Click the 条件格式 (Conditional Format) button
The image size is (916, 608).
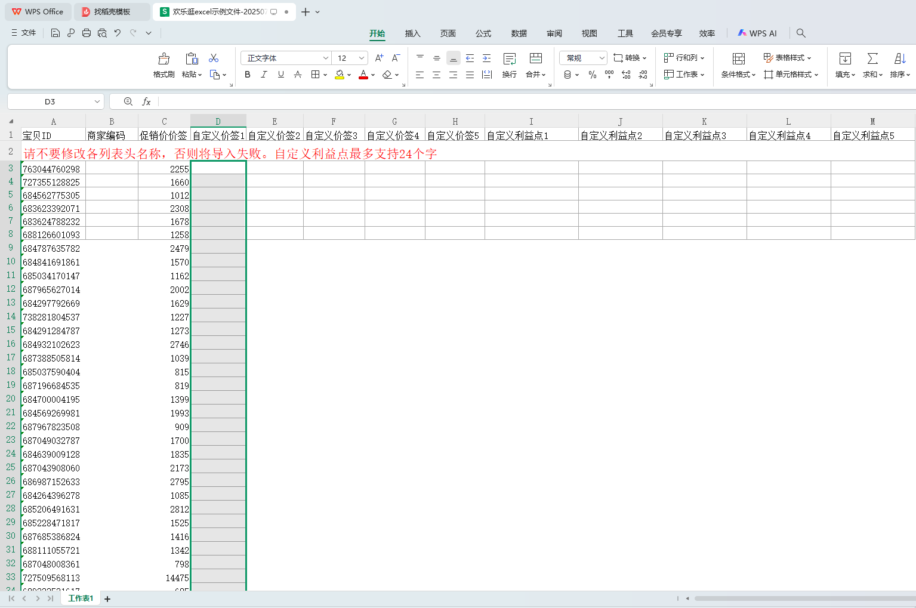click(x=738, y=64)
